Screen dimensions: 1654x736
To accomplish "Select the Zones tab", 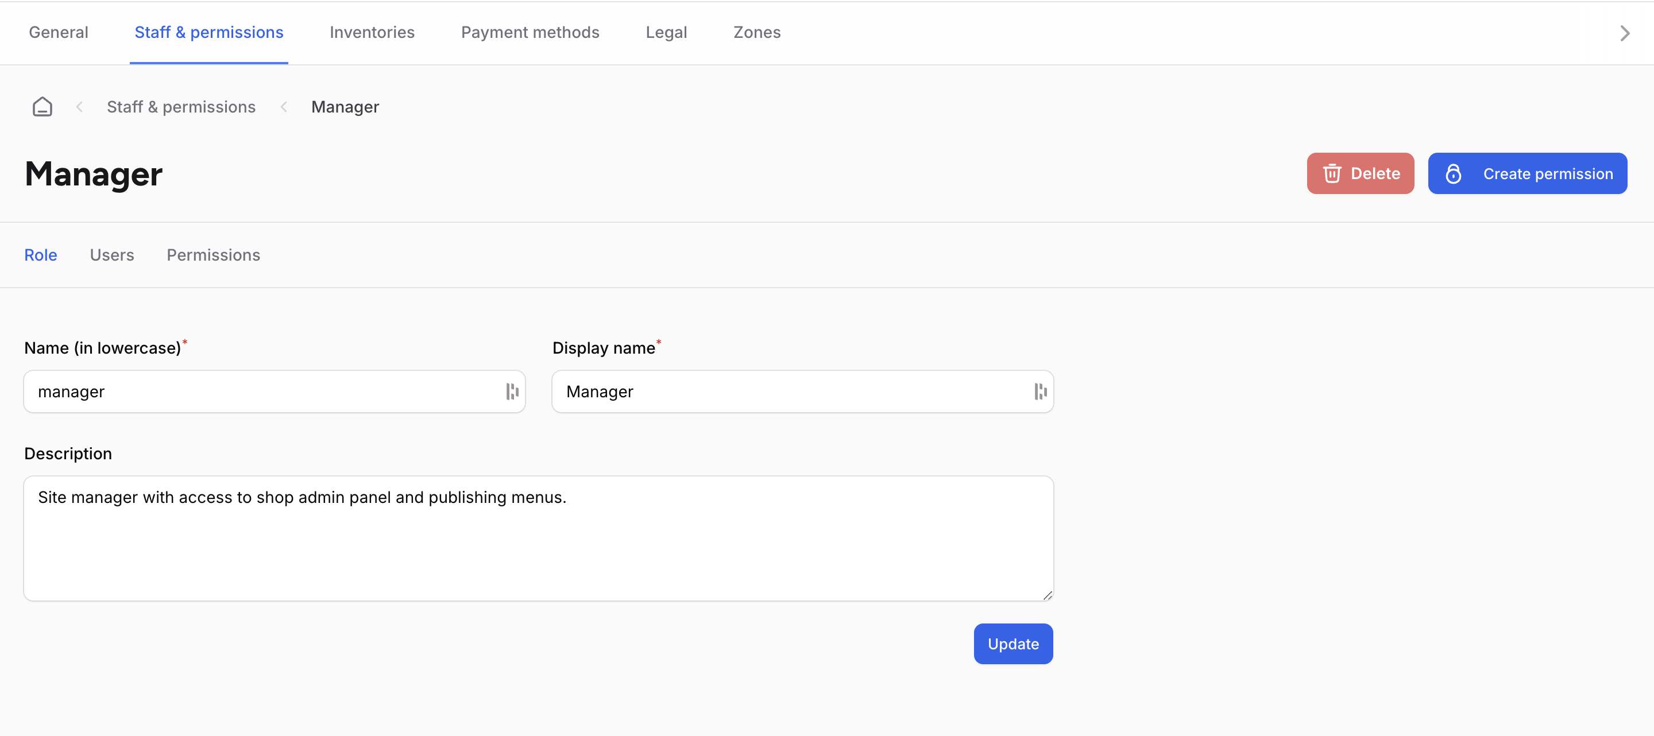I will pos(756,32).
